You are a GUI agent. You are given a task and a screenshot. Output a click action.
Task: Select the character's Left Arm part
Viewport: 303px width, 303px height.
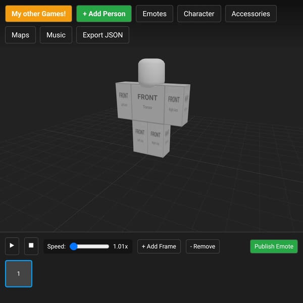pos(124,100)
